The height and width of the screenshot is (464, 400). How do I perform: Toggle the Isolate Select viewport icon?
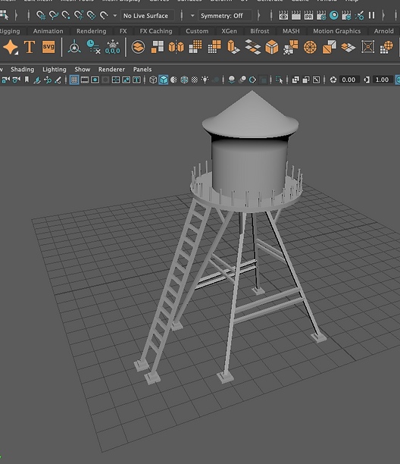click(x=279, y=80)
